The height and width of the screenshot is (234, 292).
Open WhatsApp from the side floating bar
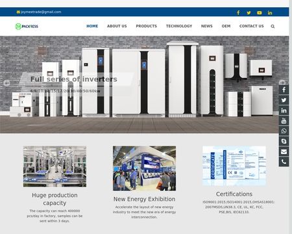(x=284, y=131)
